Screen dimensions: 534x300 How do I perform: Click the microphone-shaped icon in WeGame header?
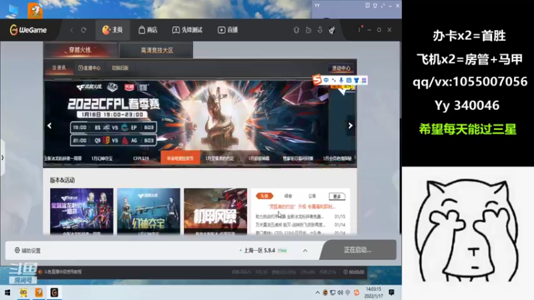pyautogui.click(x=296, y=30)
